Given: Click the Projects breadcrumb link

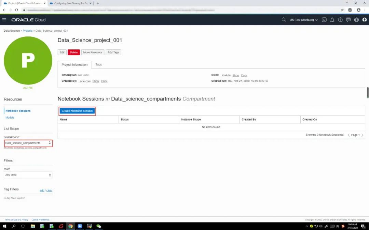Looking at the screenshot, I should [x=28, y=31].
